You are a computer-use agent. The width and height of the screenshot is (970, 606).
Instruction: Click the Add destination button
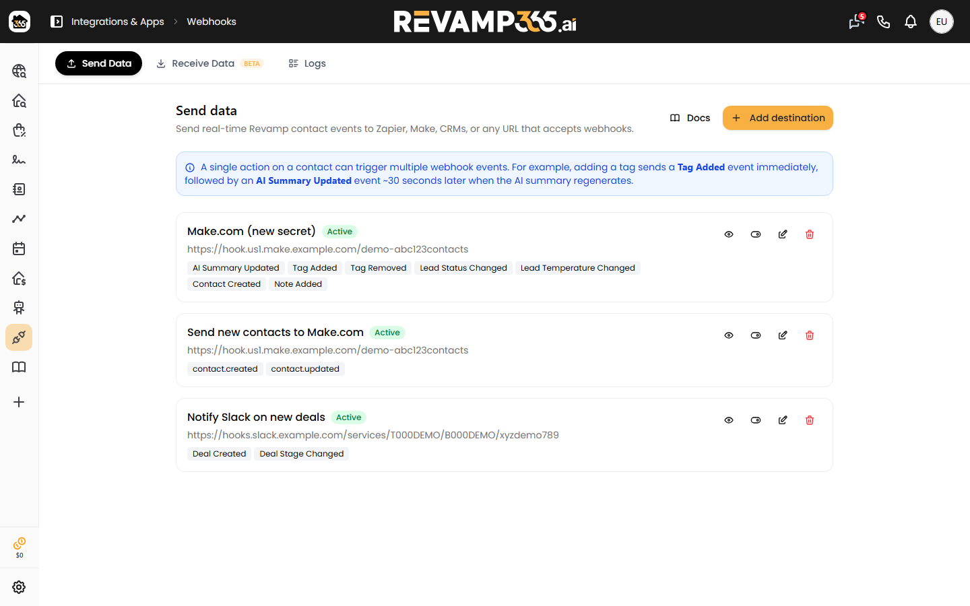tap(778, 118)
